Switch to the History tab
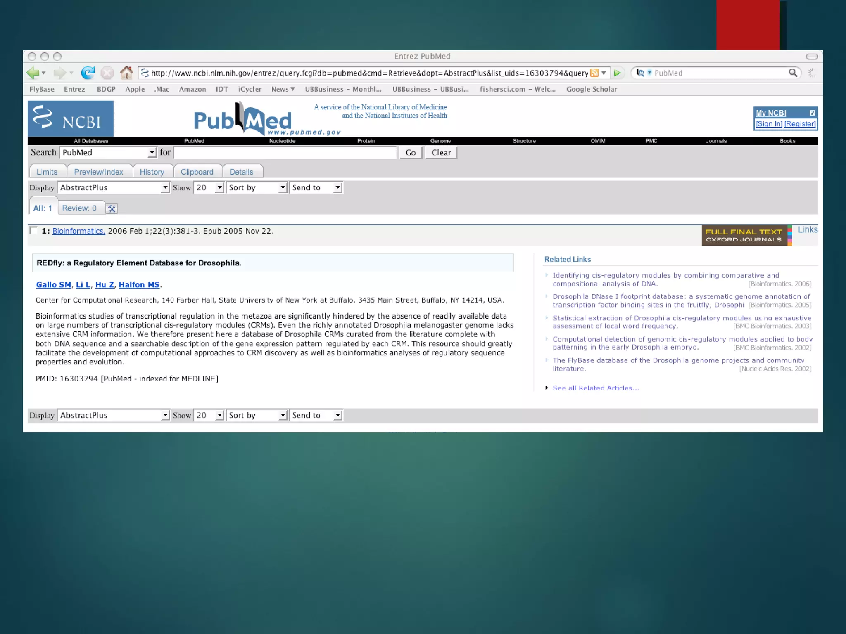846x634 pixels. tap(152, 172)
